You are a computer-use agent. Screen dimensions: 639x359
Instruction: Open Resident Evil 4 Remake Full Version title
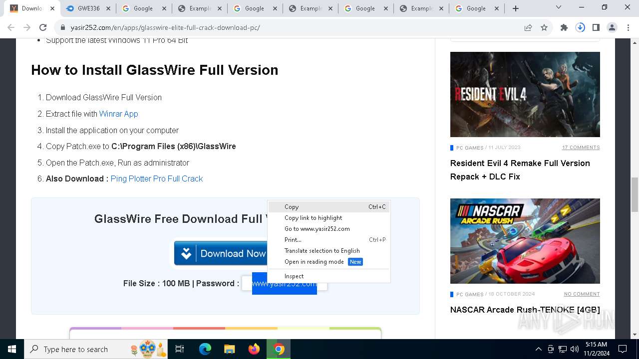520,170
